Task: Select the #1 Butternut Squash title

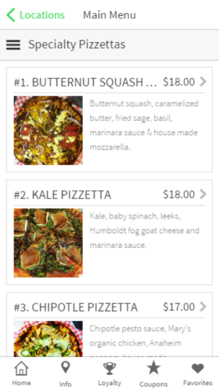Action: click(x=85, y=82)
